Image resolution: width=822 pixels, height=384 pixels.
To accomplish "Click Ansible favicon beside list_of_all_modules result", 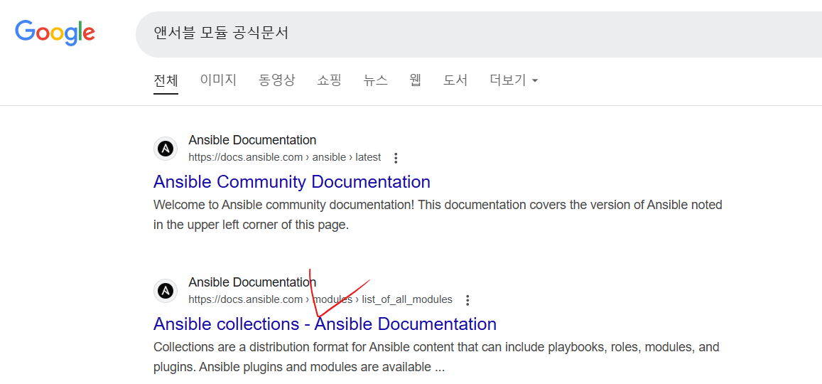I will click(166, 291).
